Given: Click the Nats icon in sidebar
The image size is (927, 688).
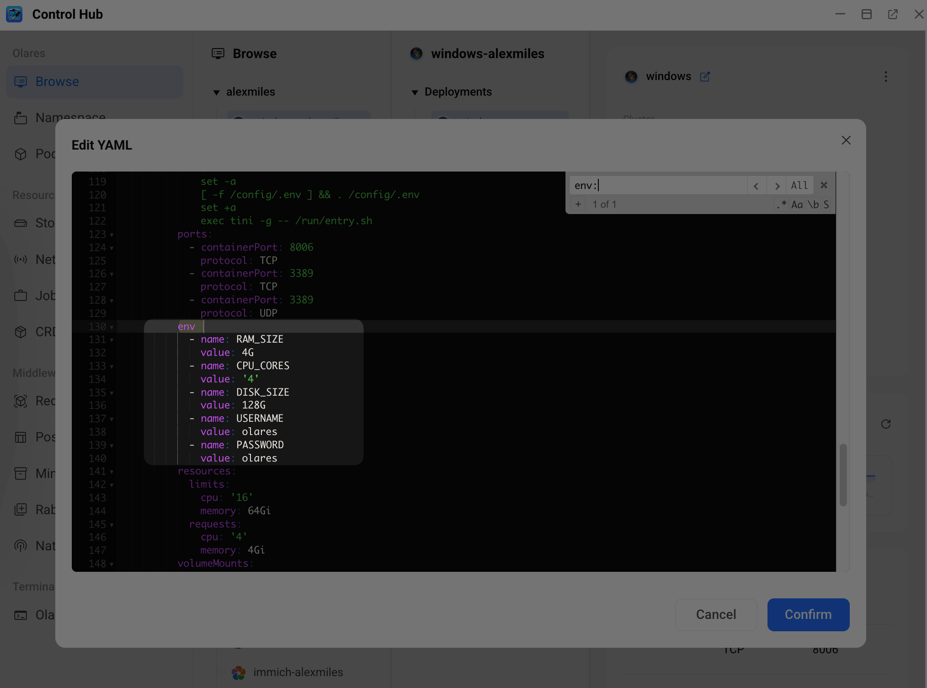Looking at the screenshot, I should click(21, 546).
